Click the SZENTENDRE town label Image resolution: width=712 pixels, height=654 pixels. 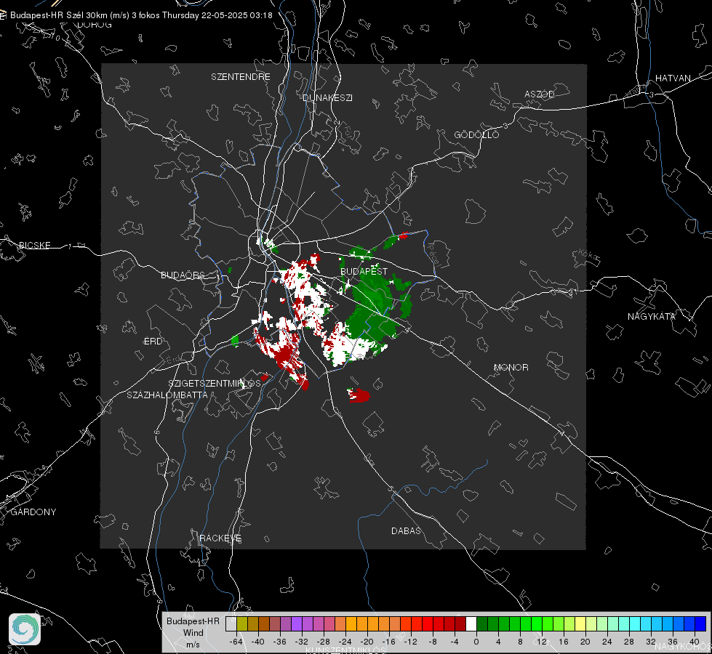coord(241,77)
